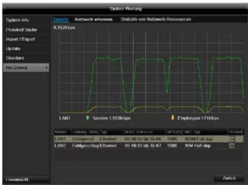248x185 pixels.
Task: Expand the Net Detect menu arrow
Action: pyautogui.click(x=46, y=68)
